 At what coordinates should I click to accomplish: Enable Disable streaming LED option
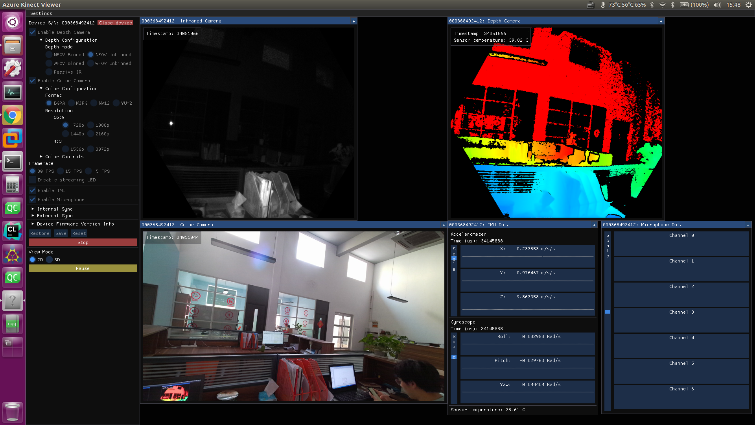[32, 180]
